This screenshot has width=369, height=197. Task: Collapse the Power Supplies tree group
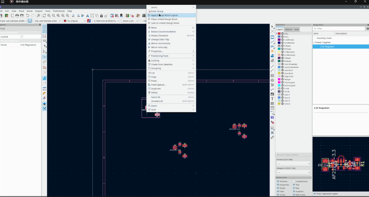click(314, 43)
